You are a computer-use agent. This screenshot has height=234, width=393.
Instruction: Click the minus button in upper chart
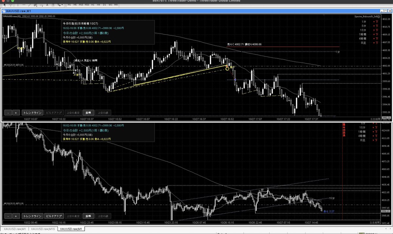click(8, 113)
